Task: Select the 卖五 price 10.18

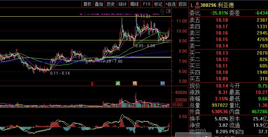Action: 222,20
